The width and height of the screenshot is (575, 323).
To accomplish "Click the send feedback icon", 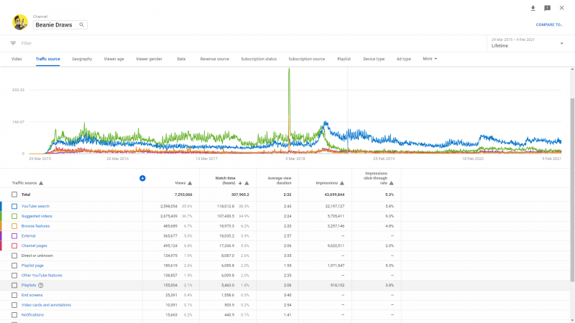I will 547,8.
